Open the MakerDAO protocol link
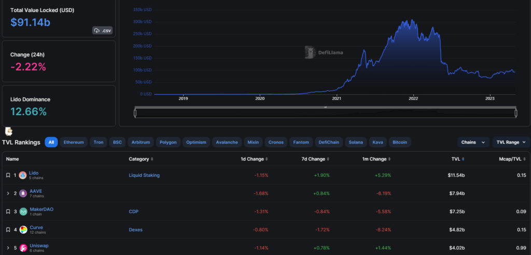The width and height of the screenshot is (531, 255). 41,209
